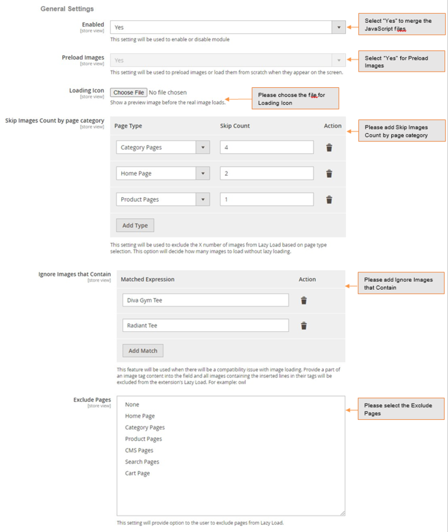
Task: Open the Home Page page type dropdown
Action: pos(162,174)
